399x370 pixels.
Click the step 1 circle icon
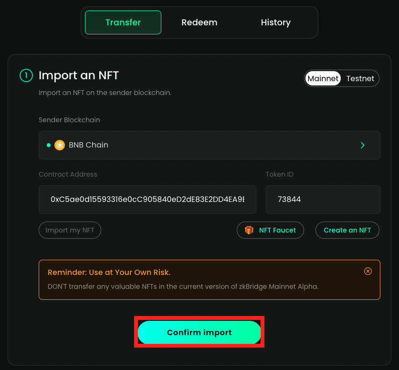coord(26,75)
